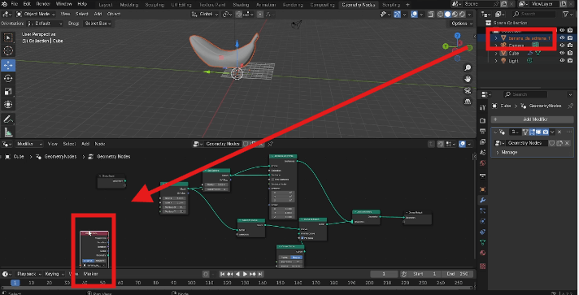Collapse the GeometryNodes modifier panel
This screenshot has width=579, height=295.
(495, 132)
